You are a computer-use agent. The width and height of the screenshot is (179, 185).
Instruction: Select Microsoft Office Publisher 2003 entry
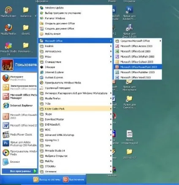[138, 72]
